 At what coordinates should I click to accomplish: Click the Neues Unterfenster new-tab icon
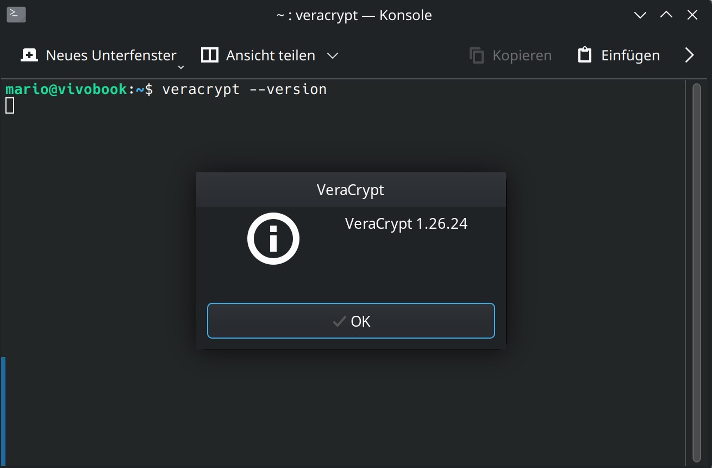click(29, 55)
